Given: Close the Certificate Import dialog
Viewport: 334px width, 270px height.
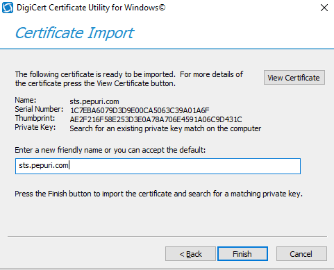Looking at the screenshot, I should pyautogui.click(x=324, y=8).
